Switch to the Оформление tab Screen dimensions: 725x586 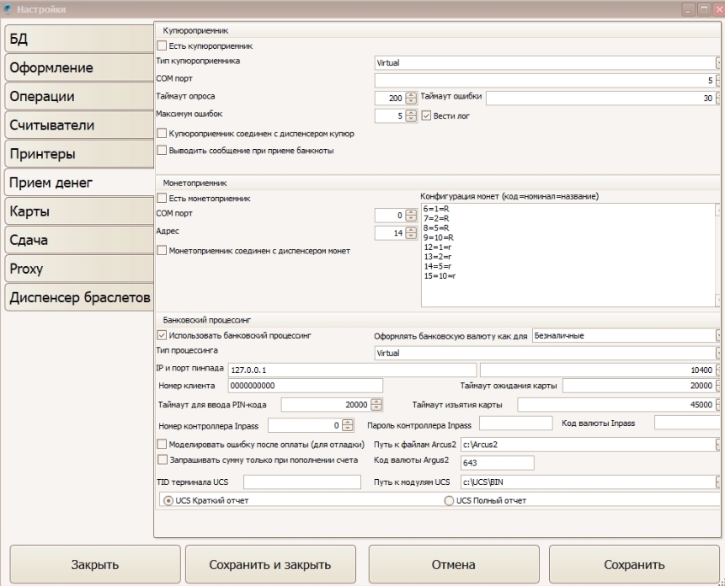tap(79, 67)
